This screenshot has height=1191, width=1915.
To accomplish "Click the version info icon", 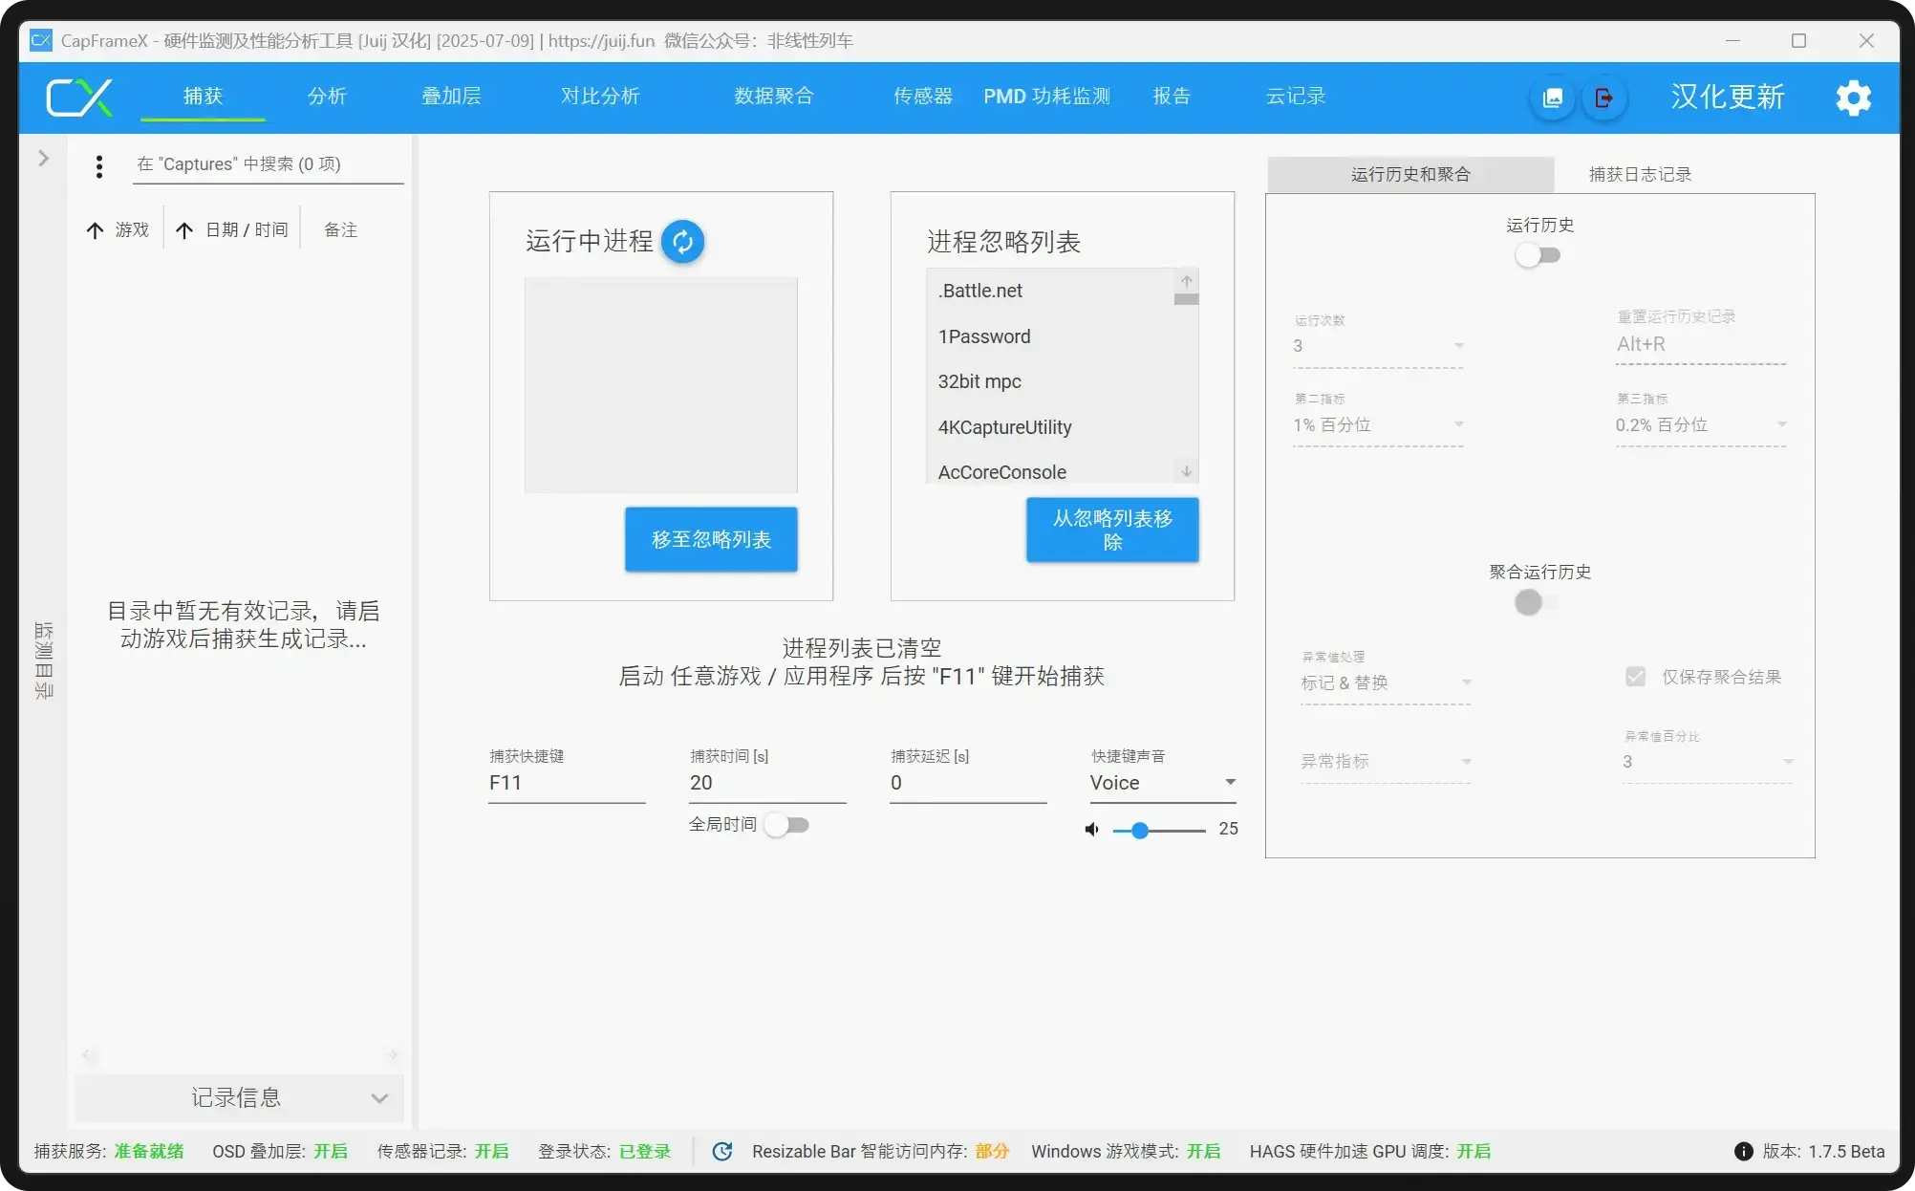I will (1743, 1151).
